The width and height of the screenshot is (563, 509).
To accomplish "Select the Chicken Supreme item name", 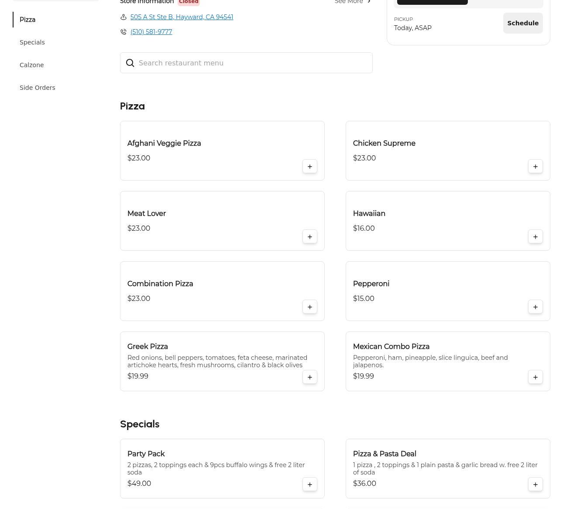I will tap(384, 143).
